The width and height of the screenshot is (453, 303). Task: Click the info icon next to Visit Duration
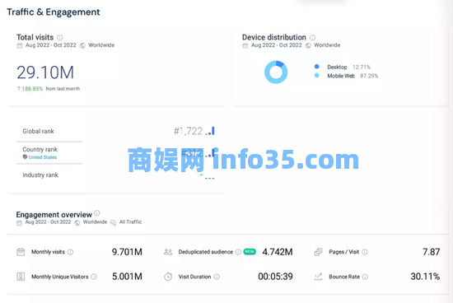click(x=217, y=277)
